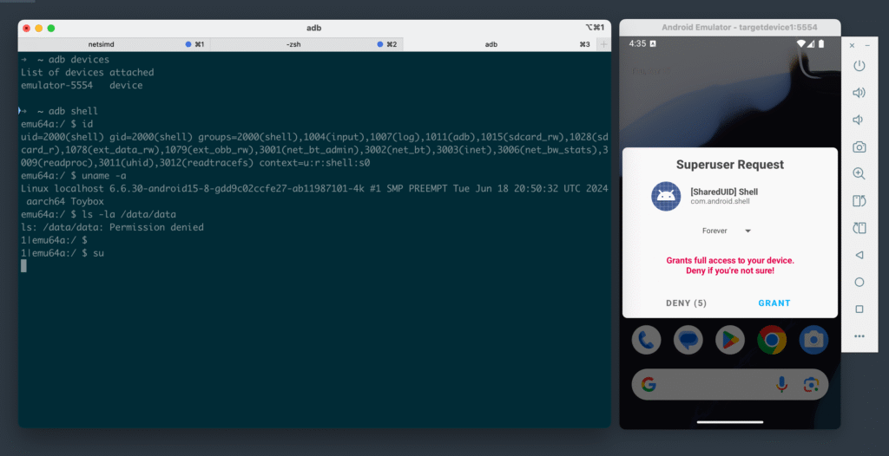Deny the superuser request
The image size is (889, 456).
coord(687,303)
